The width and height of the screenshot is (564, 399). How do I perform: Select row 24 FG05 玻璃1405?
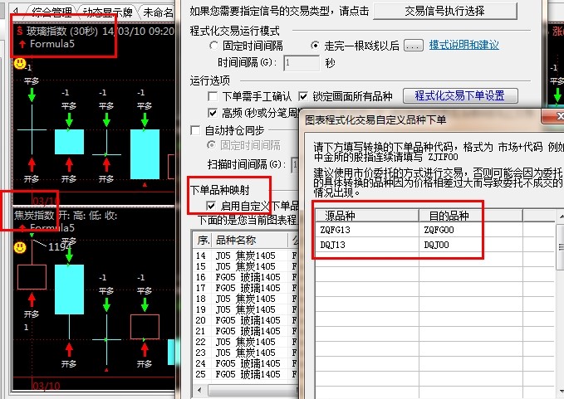point(245,363)
